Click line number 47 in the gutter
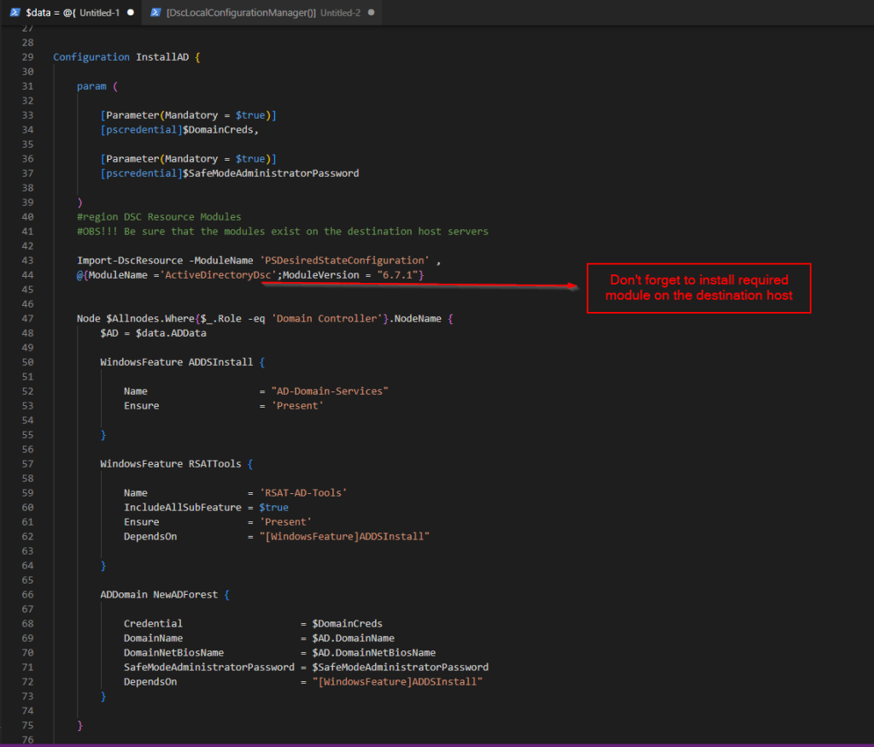Screen dimensions: 874x747 tap(27, 318)
